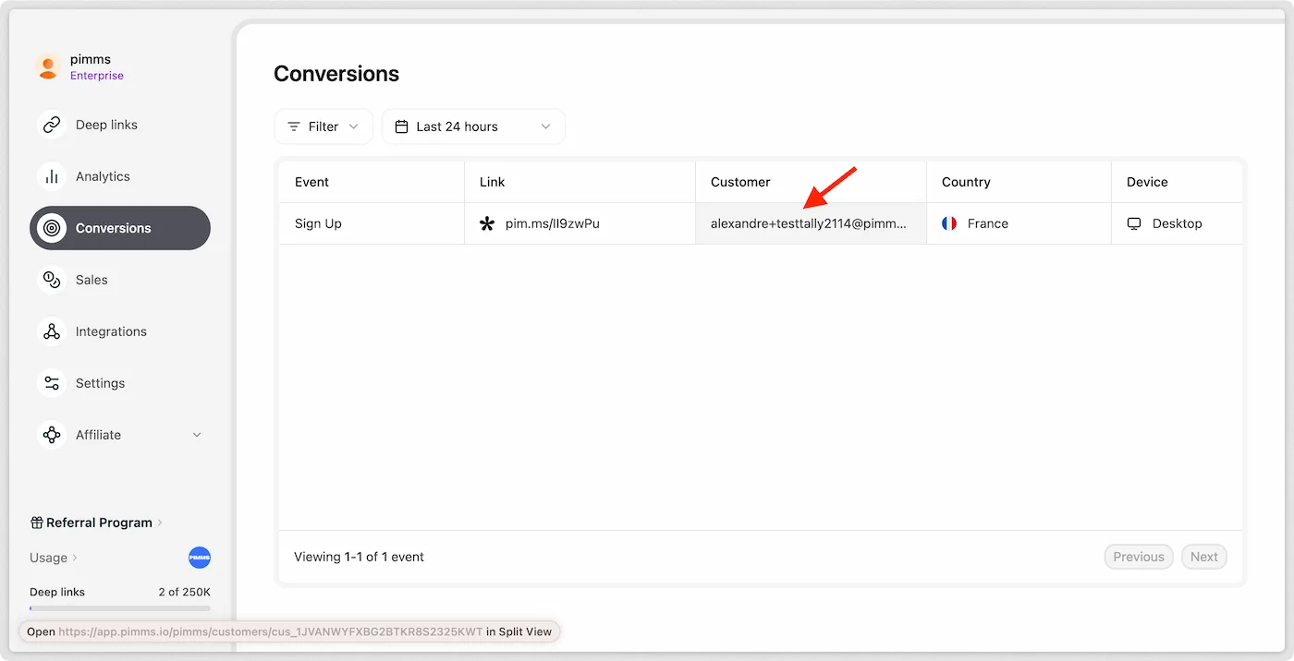Open the Filter dropdown

pos(323,126)
